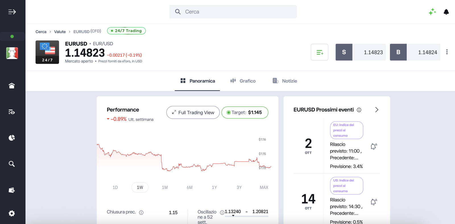Go to Home in the sidebar
Image resolution: width=455 pixels, height=224 pixels.
coord(12,86)
